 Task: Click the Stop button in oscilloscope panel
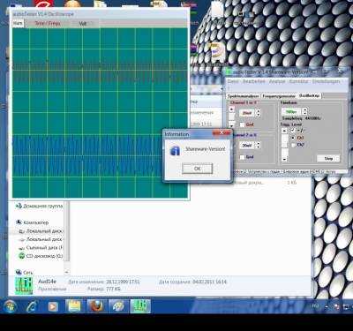point(328,158)
